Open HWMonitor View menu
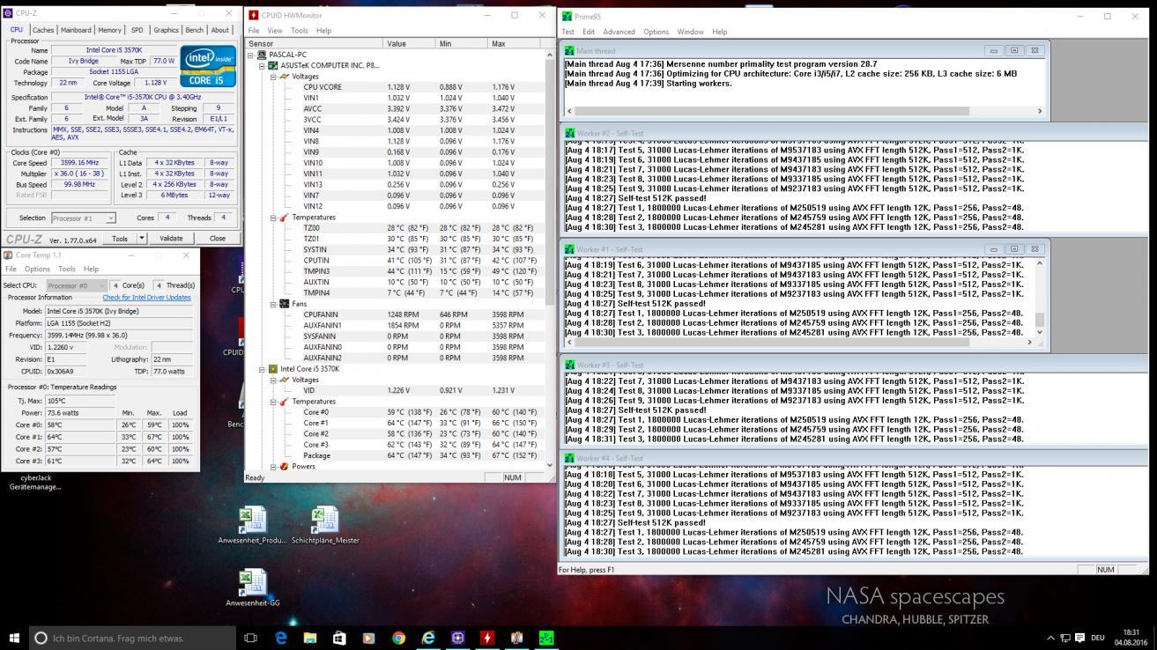This screenshot has height=650, width=1157. [275, 31]
